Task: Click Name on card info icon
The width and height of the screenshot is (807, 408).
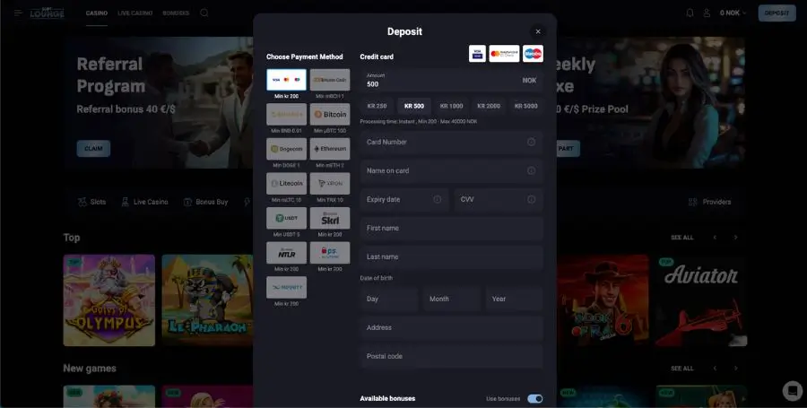Action: (531, 170)
